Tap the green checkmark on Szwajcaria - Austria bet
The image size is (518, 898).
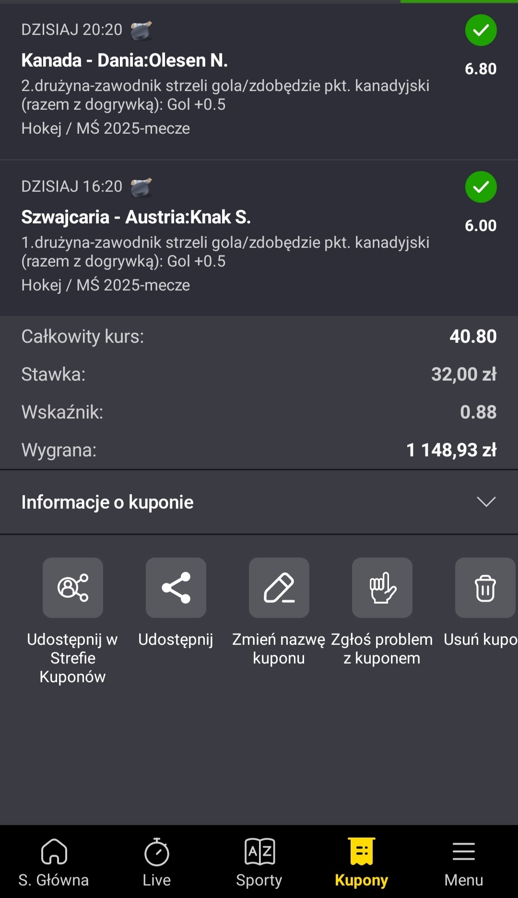point(481,187)
